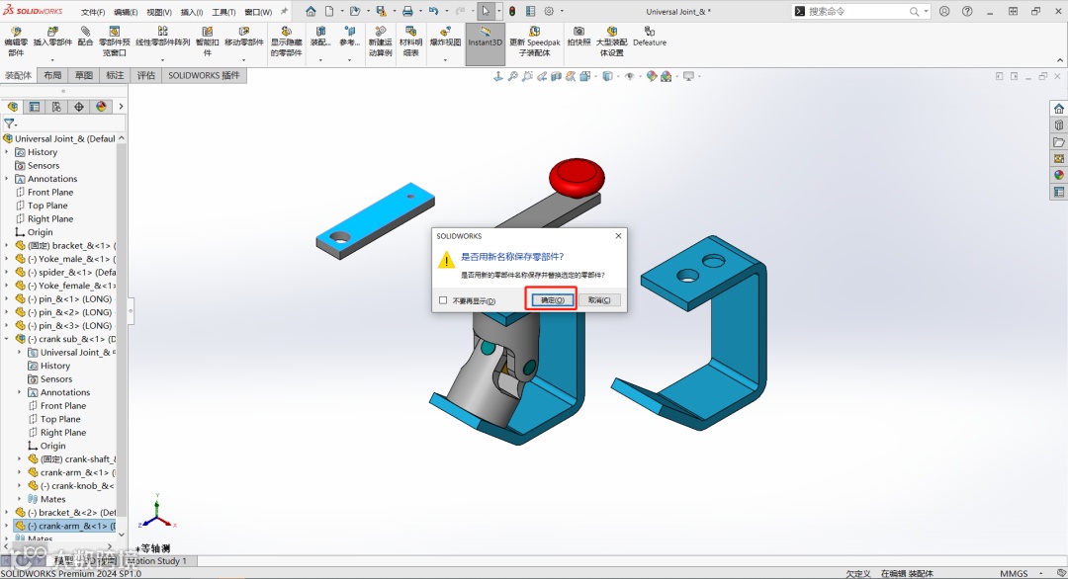The height and width of the screenshot is (579, 1068).
Task: Select (-) crank-arm_&<1> at the tree bottom
Action: [x=64, y=526]
